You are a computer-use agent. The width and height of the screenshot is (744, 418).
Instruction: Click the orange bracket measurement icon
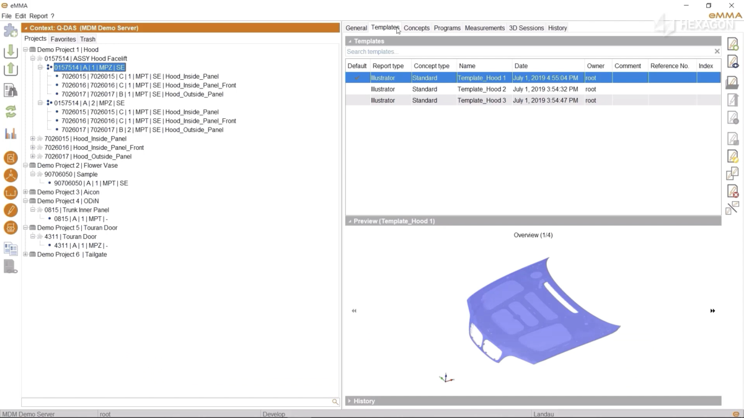[11, 193]
